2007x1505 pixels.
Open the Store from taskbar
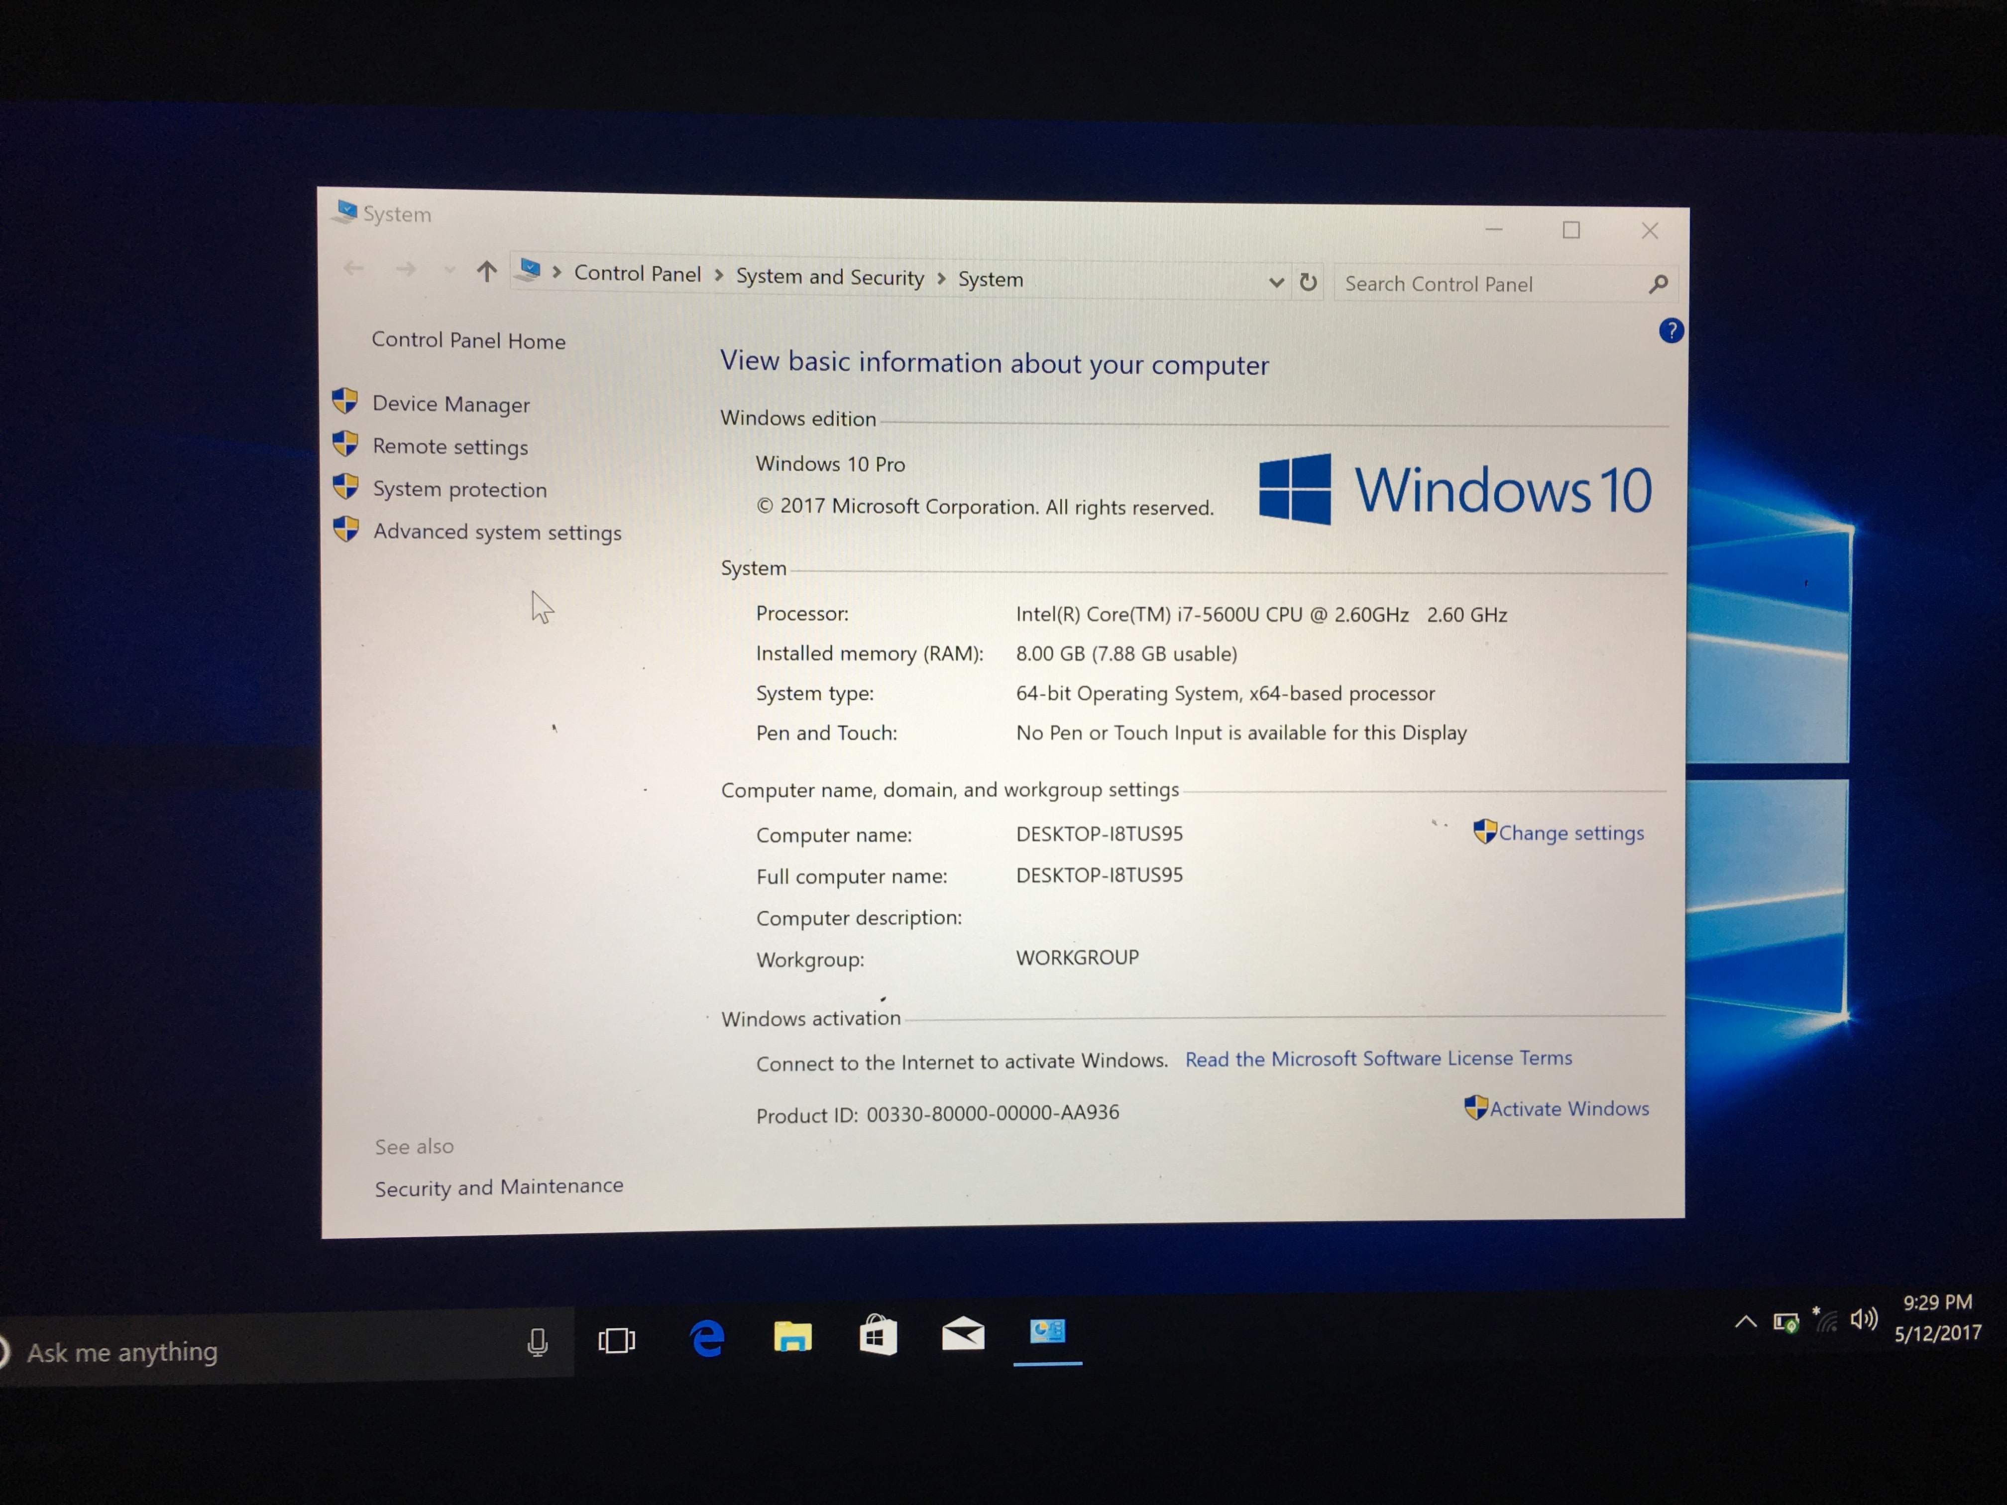click(x=878, y=1335)
